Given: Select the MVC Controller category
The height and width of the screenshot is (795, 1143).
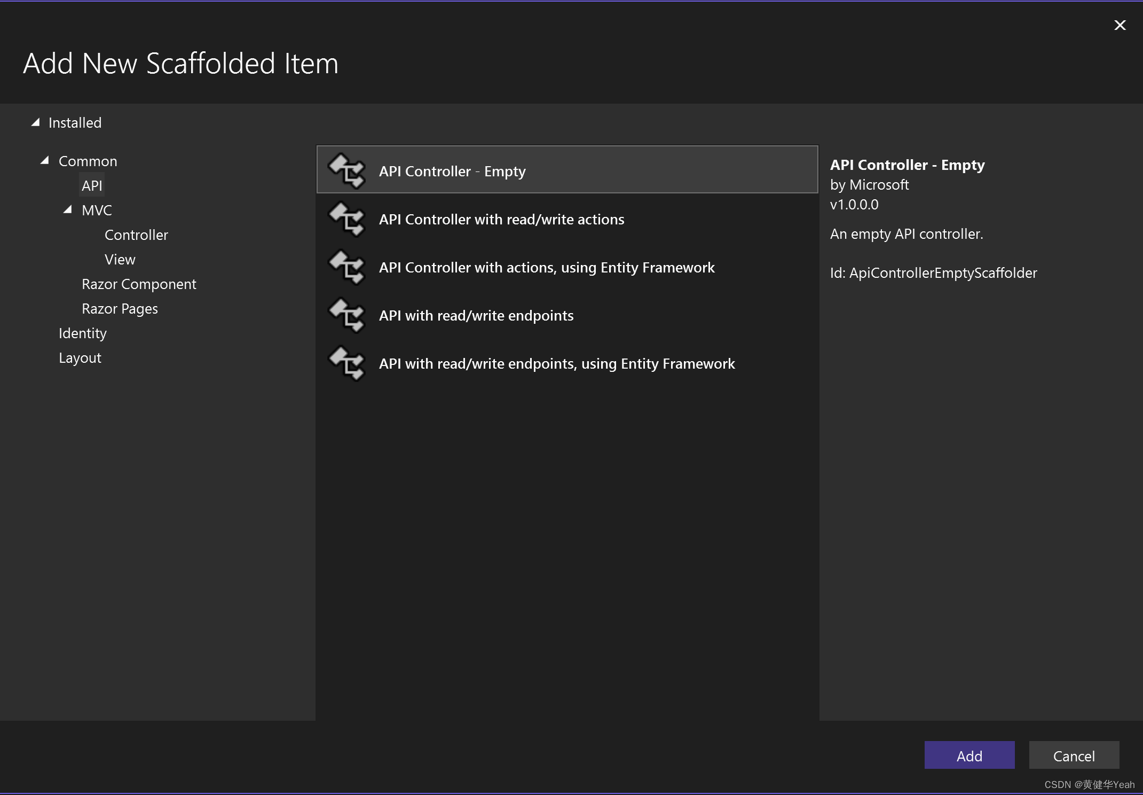Looking at the screenshot, I should (136, 235).
